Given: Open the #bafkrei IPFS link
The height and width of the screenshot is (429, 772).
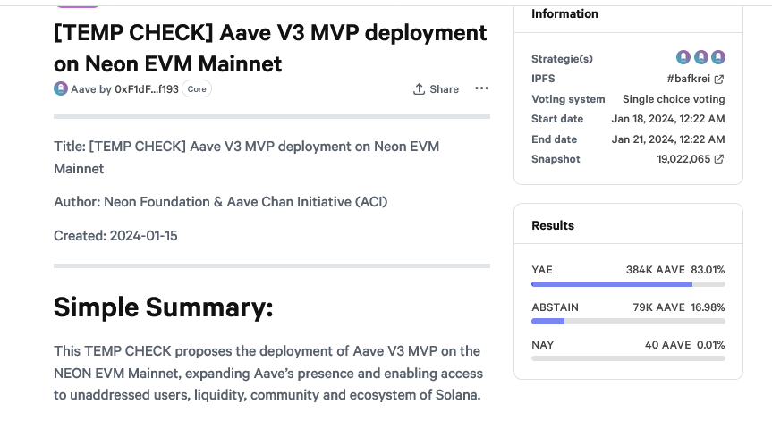Looking at the screenshot, I should click(688, 79).
